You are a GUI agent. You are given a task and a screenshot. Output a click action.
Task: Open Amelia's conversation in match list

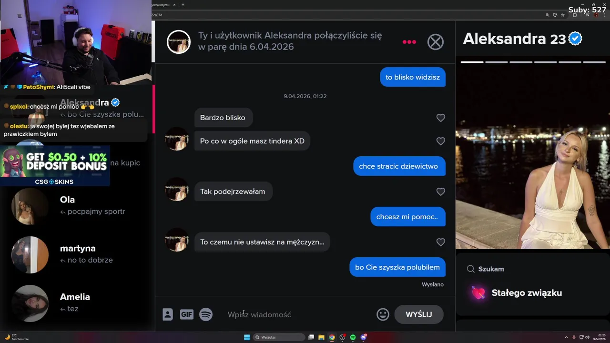pyautogui.click(x=76, y=303)
